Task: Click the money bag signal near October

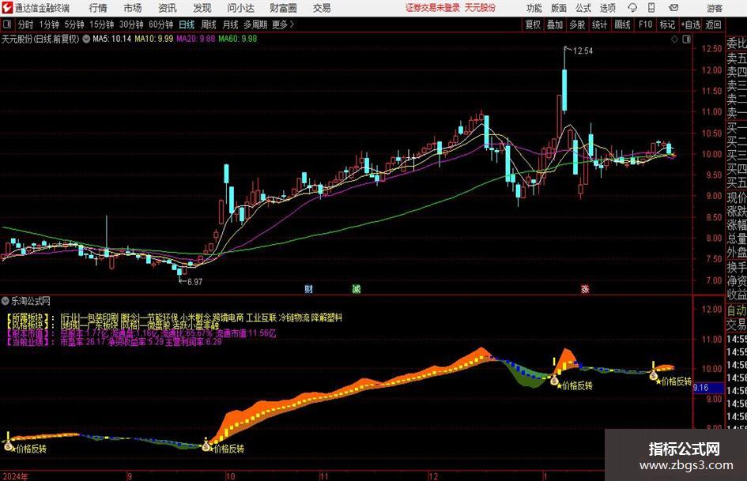Action: click(x=206, y=446)
